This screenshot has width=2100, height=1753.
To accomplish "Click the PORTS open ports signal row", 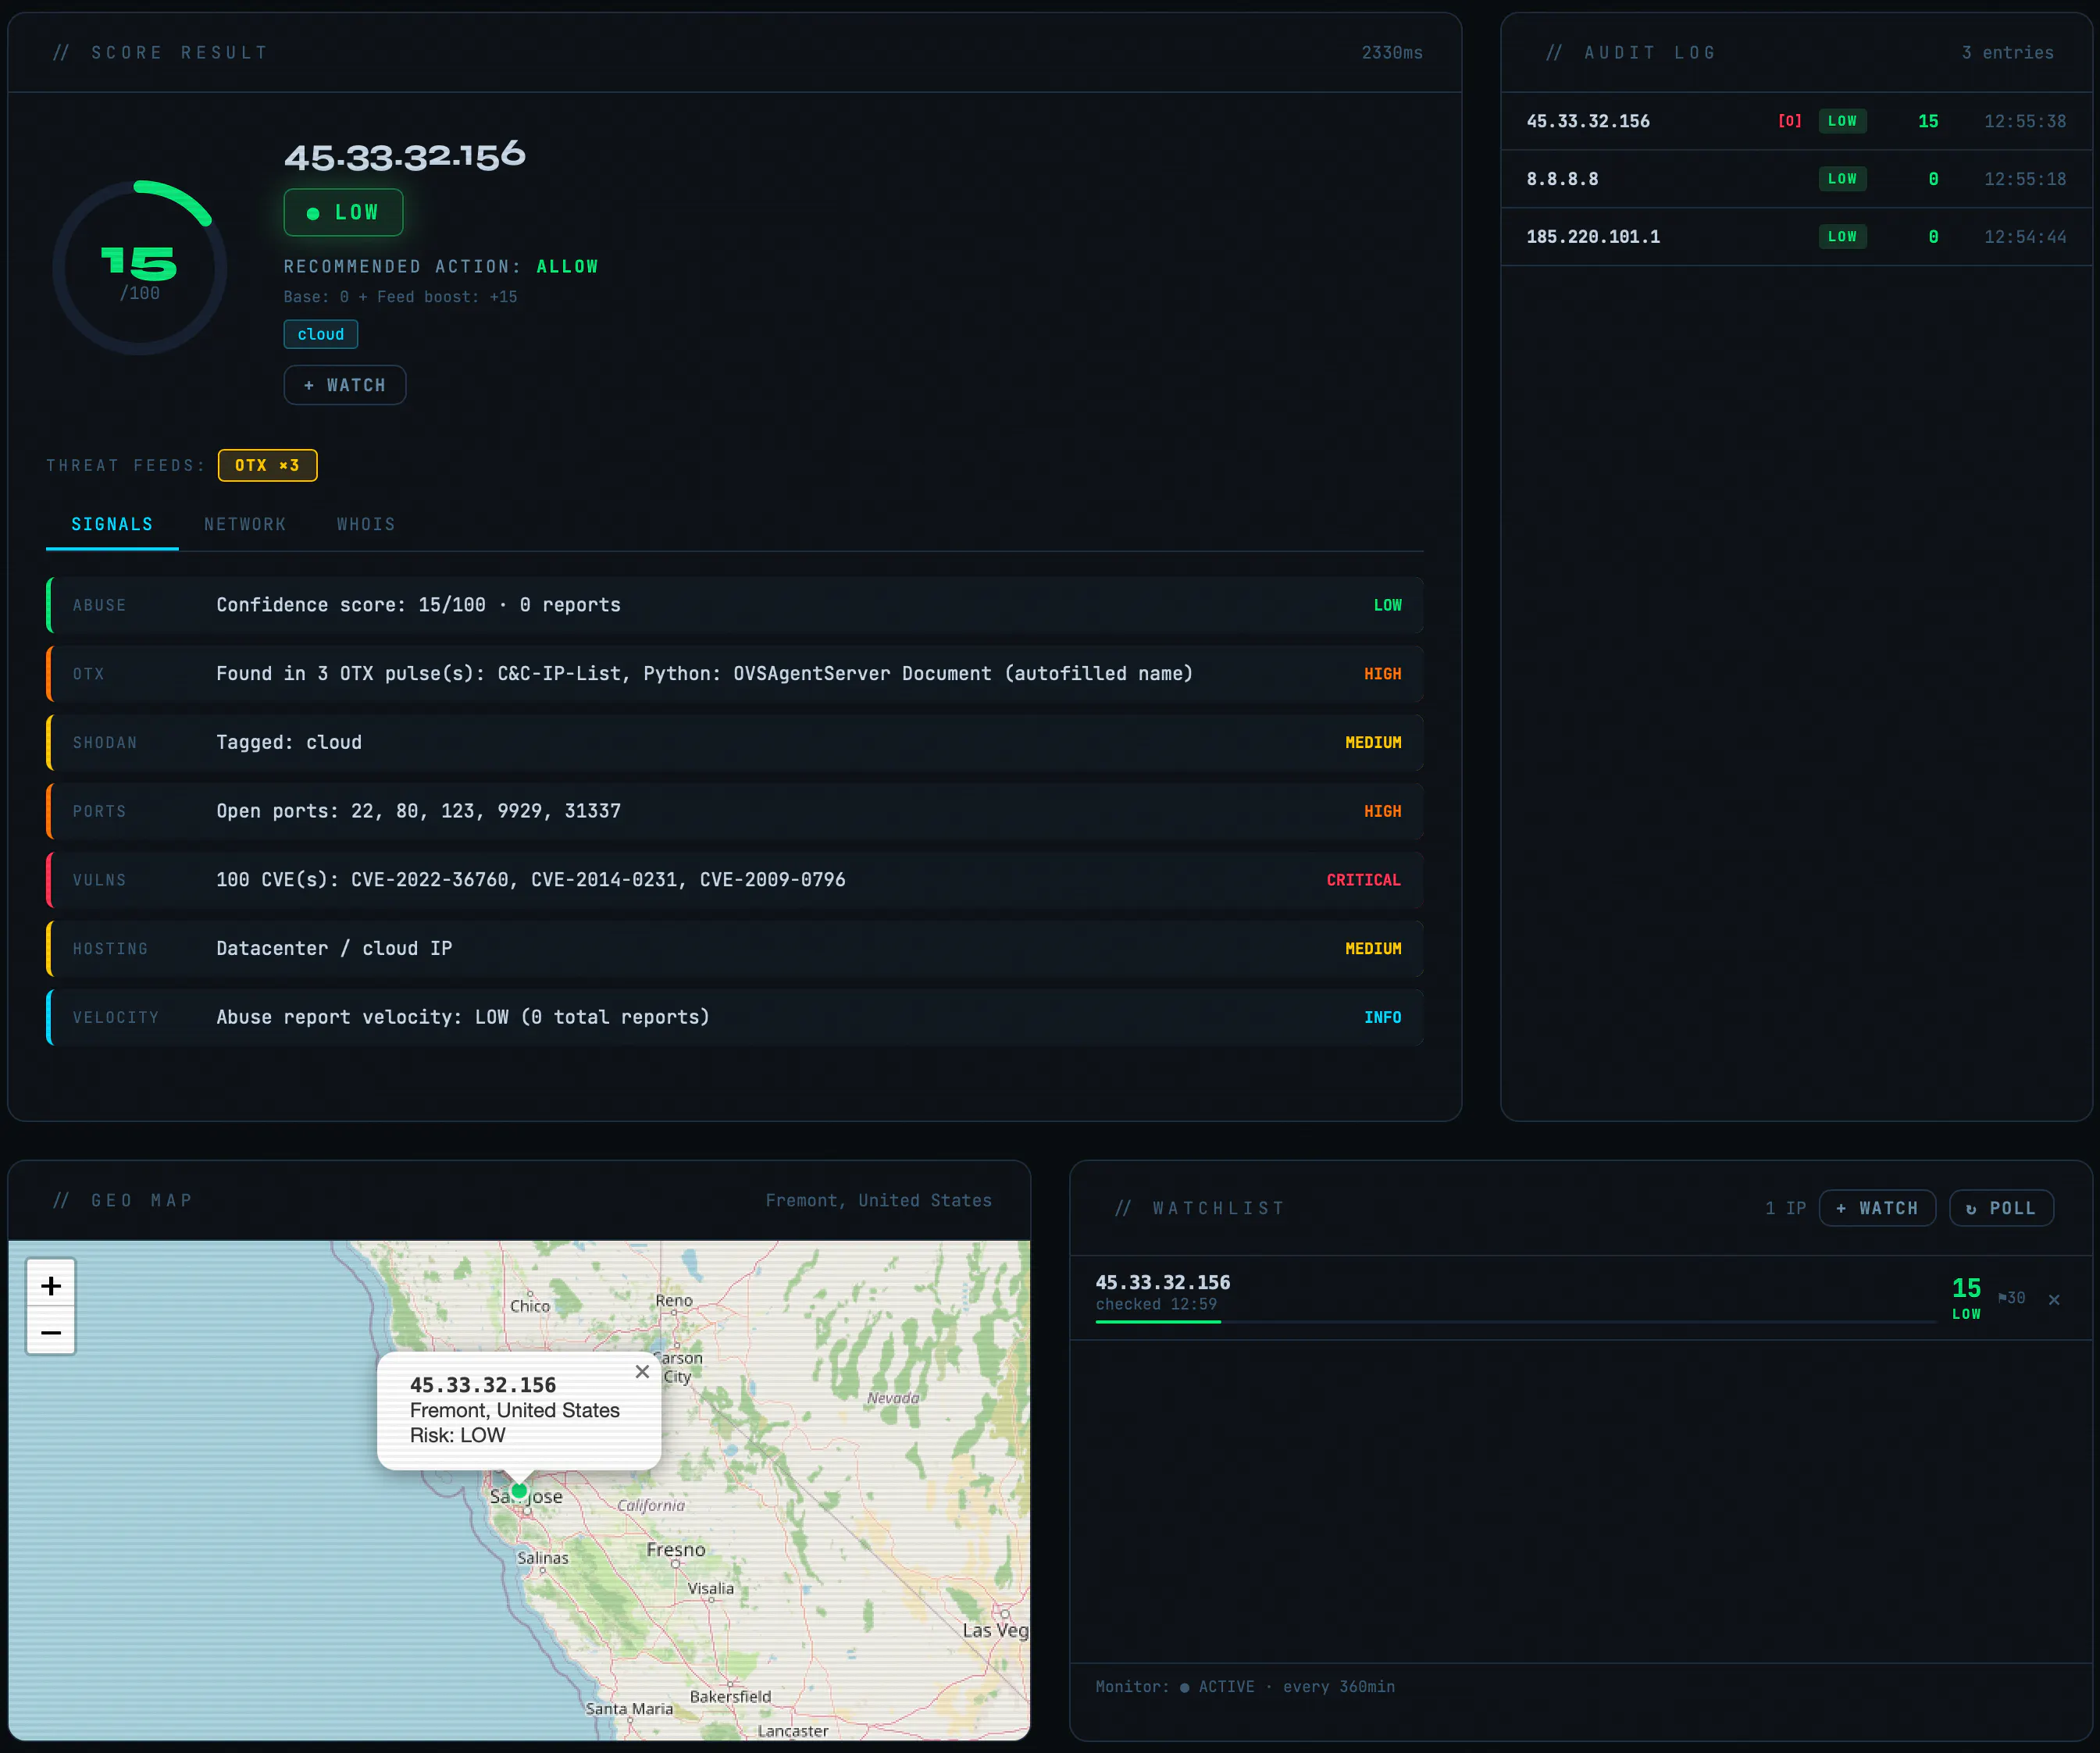I will tap(735, 811).
